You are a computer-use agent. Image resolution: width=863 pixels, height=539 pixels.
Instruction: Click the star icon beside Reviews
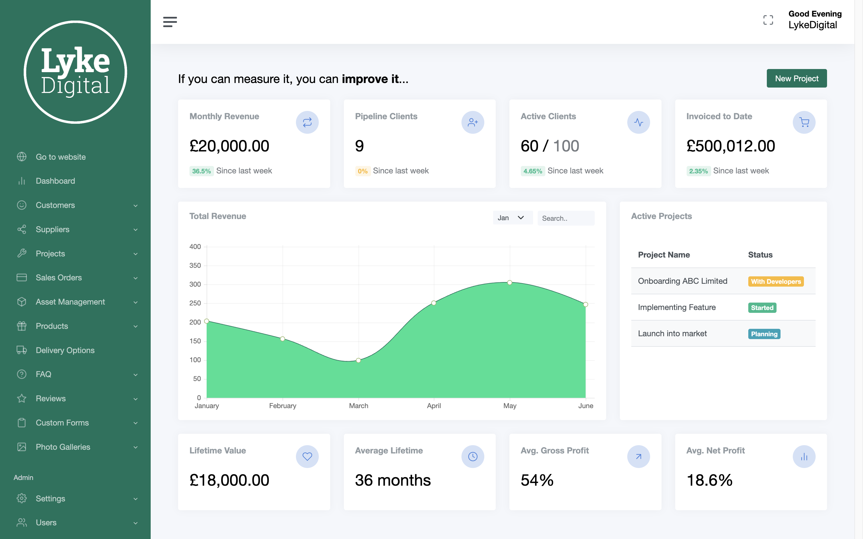click(22, 398)
